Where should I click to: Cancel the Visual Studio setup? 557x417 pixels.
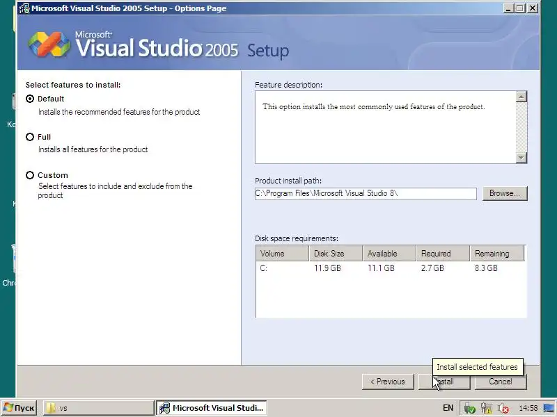tap(501, 382)
